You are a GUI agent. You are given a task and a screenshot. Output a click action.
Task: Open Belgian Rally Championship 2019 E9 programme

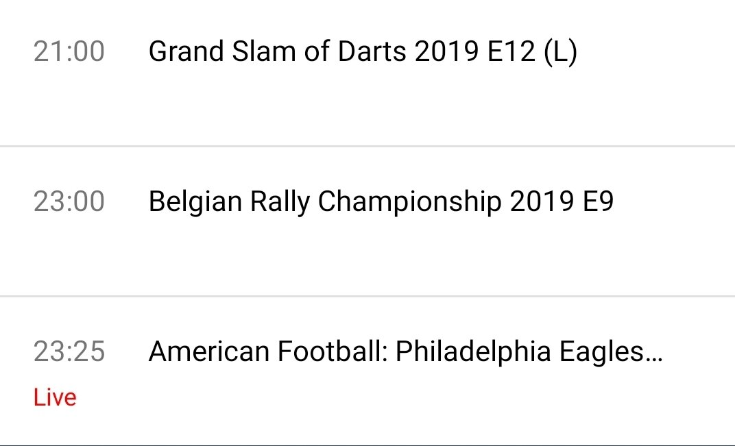(381, 202)
